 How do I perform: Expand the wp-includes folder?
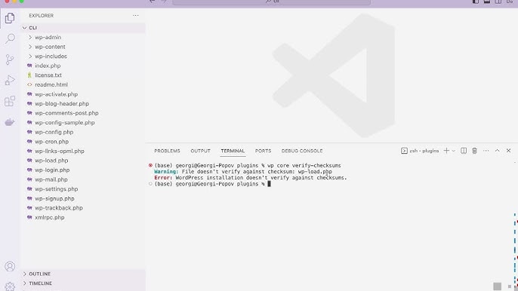coord(83,56)
